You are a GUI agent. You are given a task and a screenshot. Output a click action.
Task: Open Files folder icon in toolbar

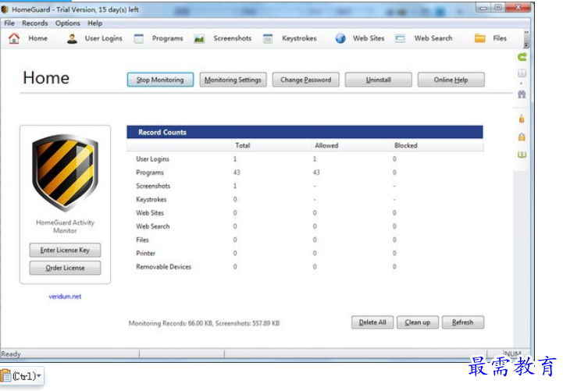pyautogui.click(x=480, y=38)
